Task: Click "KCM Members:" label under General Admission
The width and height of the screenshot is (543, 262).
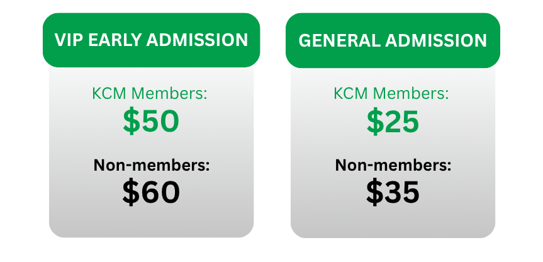Action: coord(393,94)
